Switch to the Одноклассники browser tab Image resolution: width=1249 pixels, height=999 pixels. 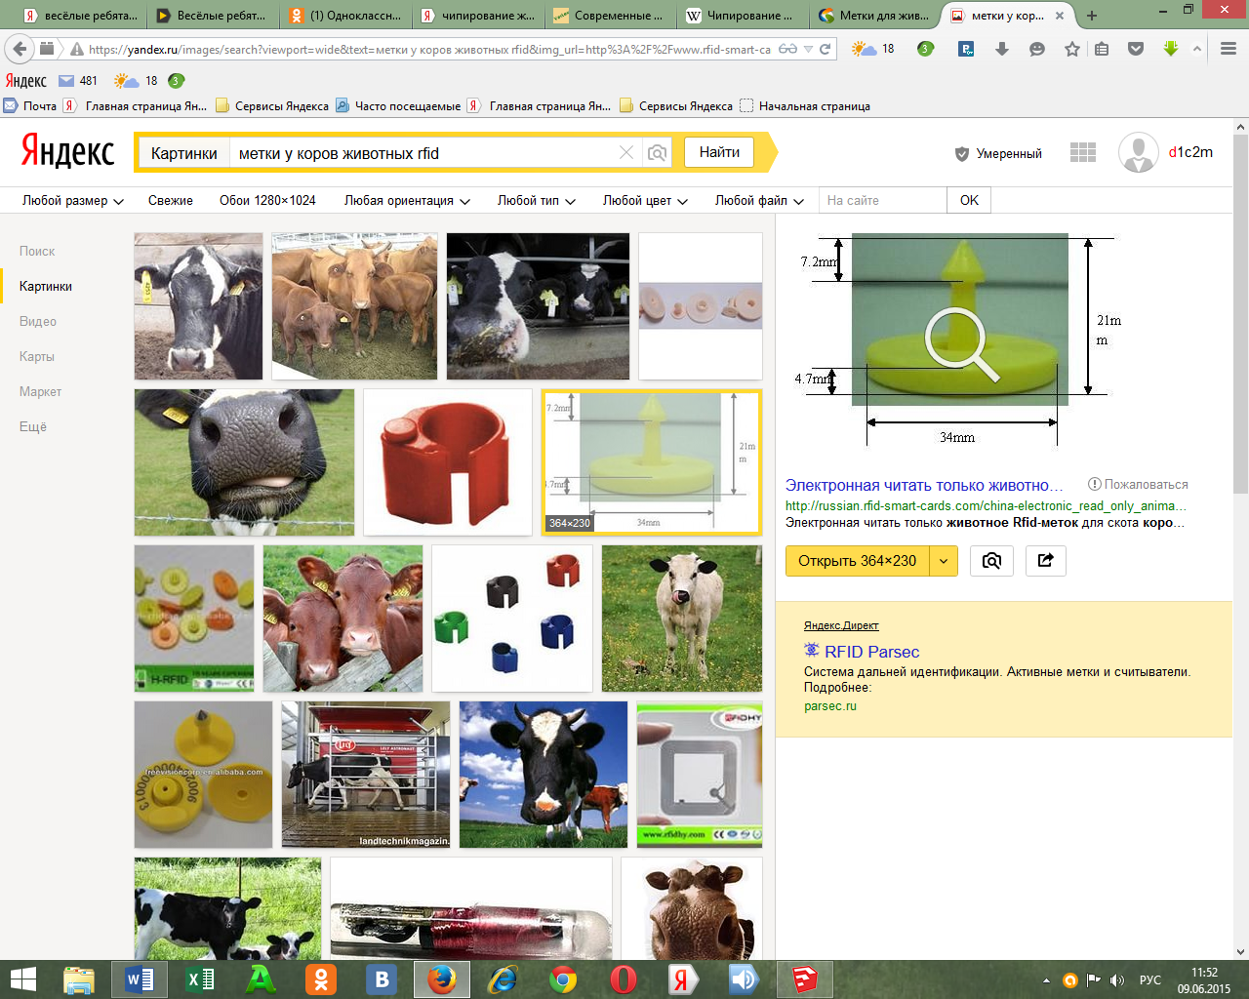[344, 16]
